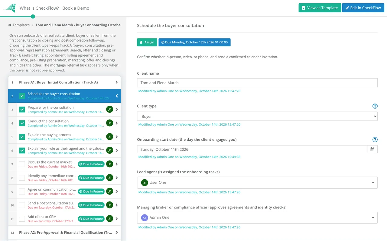
Task: Check Discuss the current market task
Action: point(22,164)
